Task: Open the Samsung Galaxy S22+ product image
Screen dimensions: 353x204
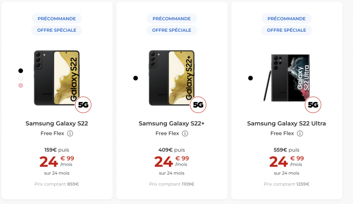Action: click(x=171, y=78)
